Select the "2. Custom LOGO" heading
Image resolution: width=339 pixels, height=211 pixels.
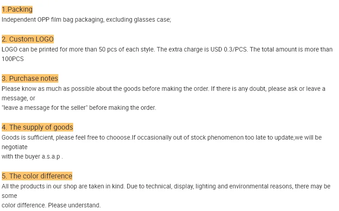click(28, 39)
